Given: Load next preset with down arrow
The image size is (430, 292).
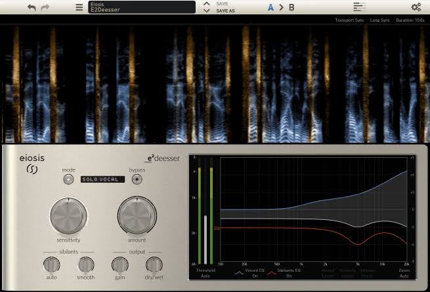Looking at the screenshot, I should [x=207, y=10].
